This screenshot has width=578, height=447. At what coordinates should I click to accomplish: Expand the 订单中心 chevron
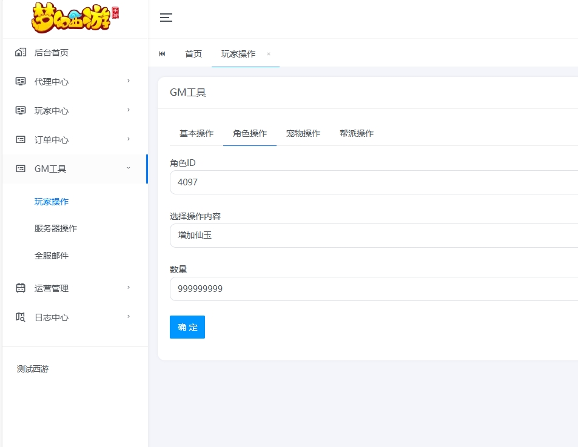129,139
